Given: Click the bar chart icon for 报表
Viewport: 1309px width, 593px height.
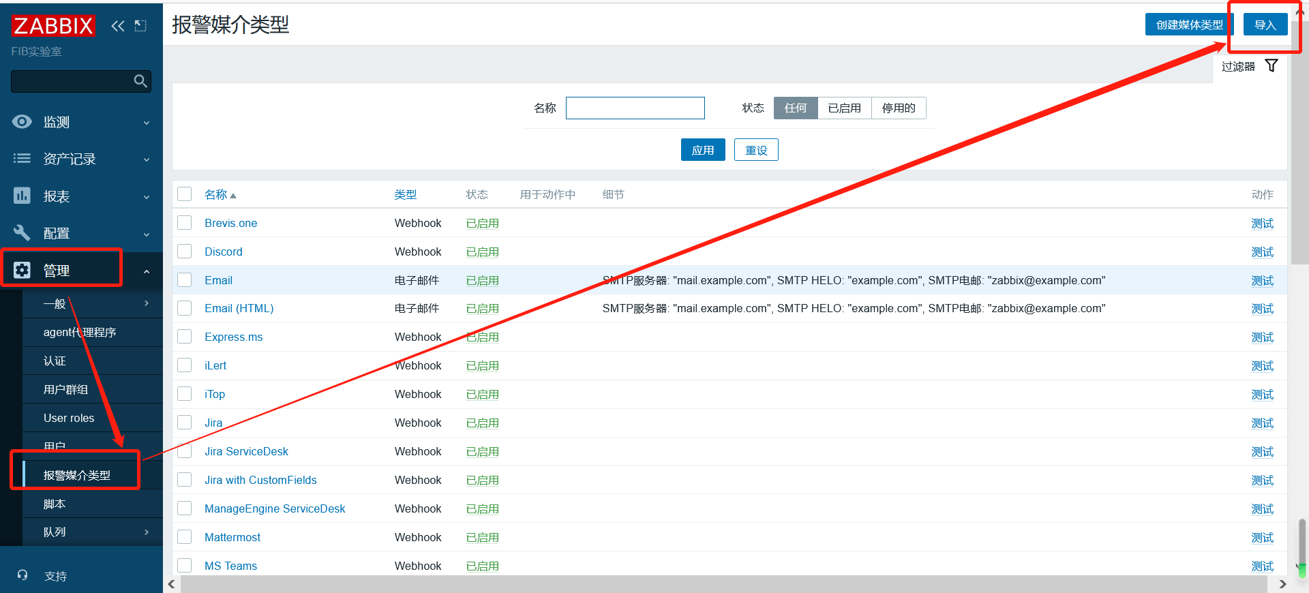Looking at the screenshot, I should (22, 196).
